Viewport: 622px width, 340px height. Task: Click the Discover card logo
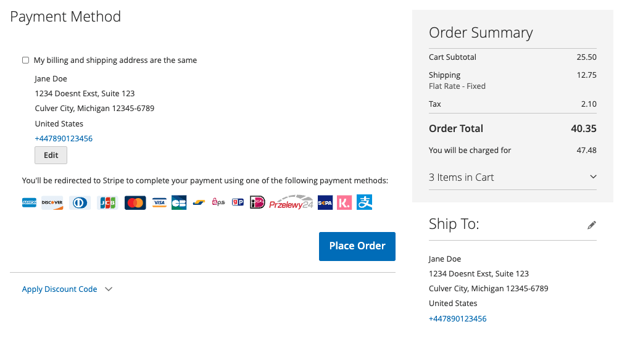pyautogui.click(x=52, y=202)
